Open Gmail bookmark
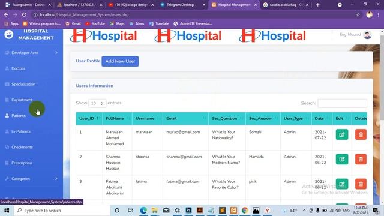Image resolution: width=384 pixels, height=216 pixels. click(73, 23)
